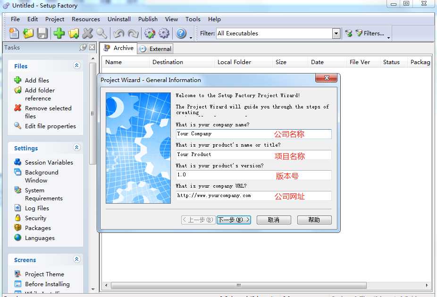Open the Help menu
This screenshot has width=437, height=297.
point(214,19)
